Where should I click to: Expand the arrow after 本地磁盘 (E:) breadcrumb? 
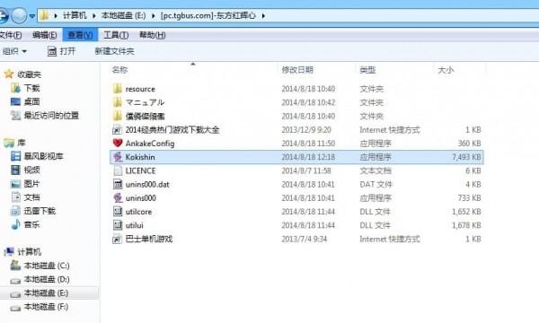coord(153,16)
